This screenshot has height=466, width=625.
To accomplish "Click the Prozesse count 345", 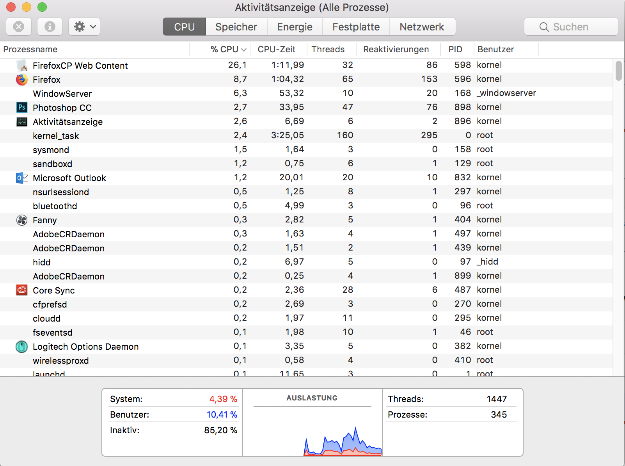I will click(x=499, y=414).
